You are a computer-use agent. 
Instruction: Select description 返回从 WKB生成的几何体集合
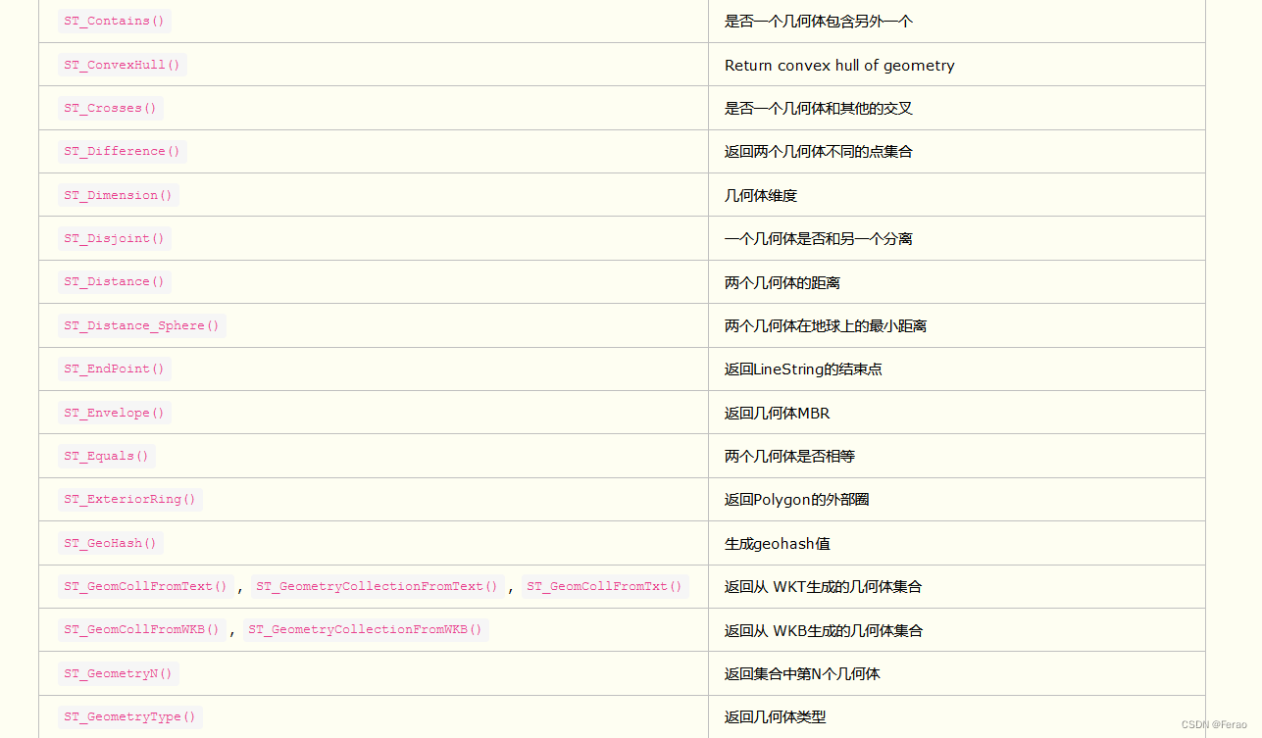point(824,629)
